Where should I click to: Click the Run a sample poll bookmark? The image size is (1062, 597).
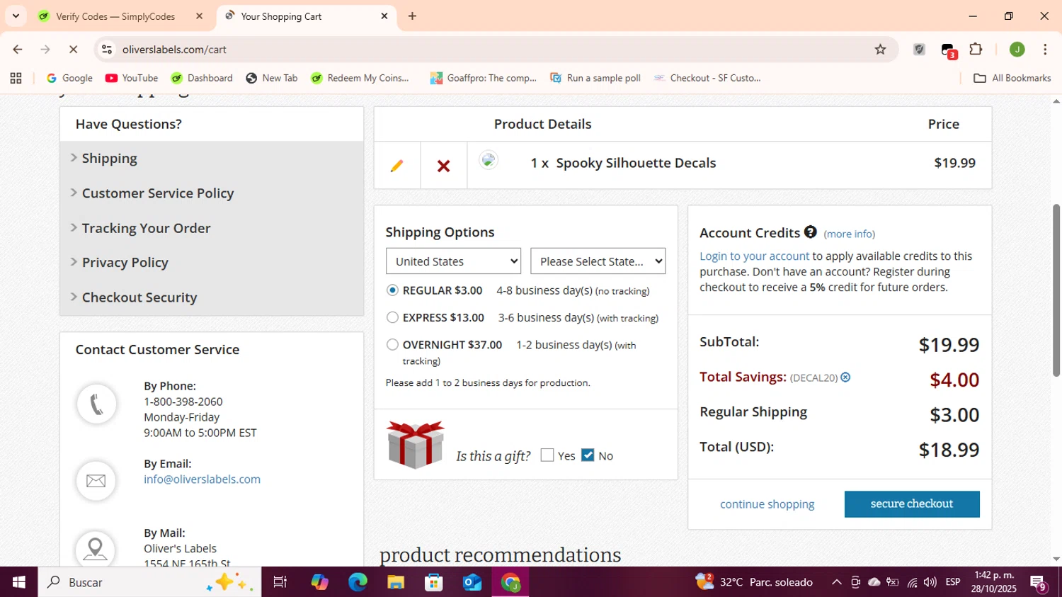(595, 78)
